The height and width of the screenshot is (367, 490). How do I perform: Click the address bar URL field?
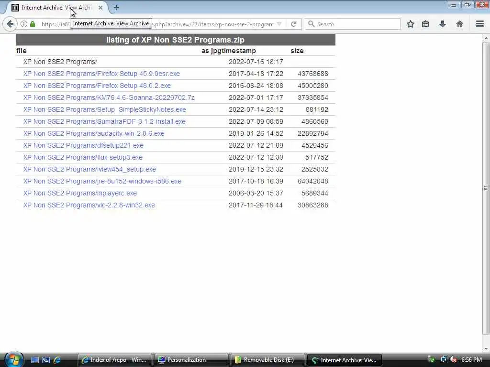click(157, 24)
